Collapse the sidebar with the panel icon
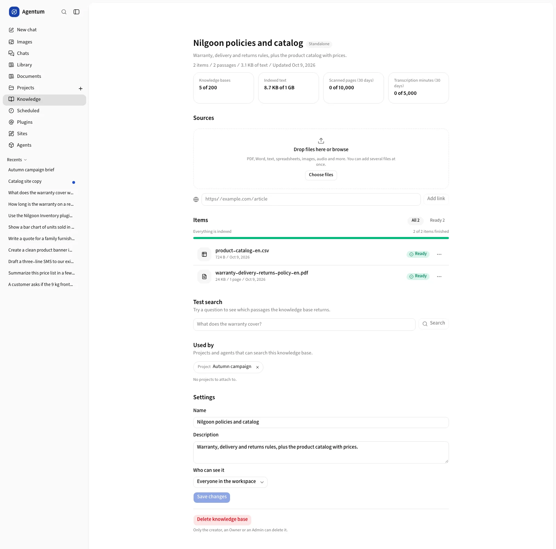 [x=76, y=12]
